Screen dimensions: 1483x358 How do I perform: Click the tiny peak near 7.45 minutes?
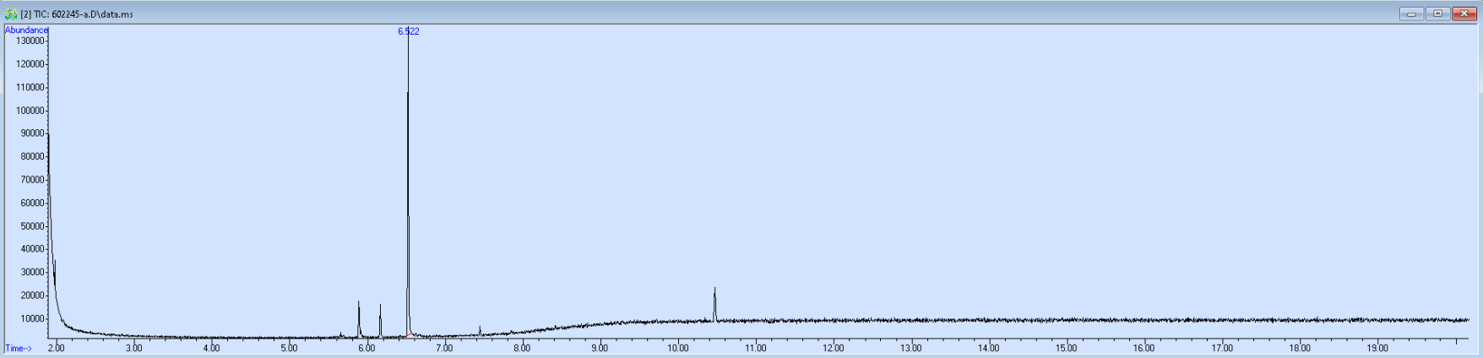[480, 330]
